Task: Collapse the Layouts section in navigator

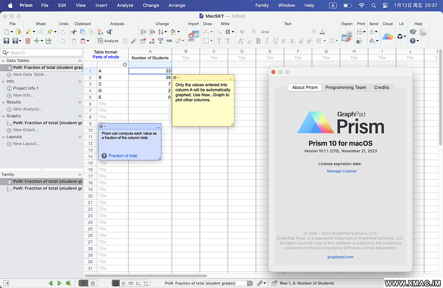Action: pos(3,137)
